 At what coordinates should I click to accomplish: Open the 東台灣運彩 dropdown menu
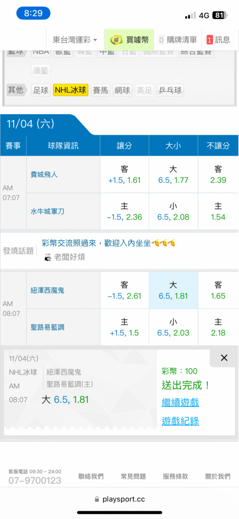click(75, 40)
